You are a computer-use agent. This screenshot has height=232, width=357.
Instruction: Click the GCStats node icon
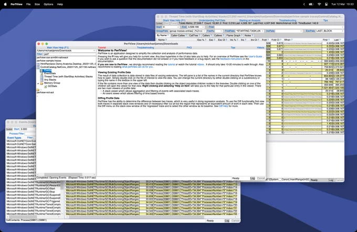[46, 86]
